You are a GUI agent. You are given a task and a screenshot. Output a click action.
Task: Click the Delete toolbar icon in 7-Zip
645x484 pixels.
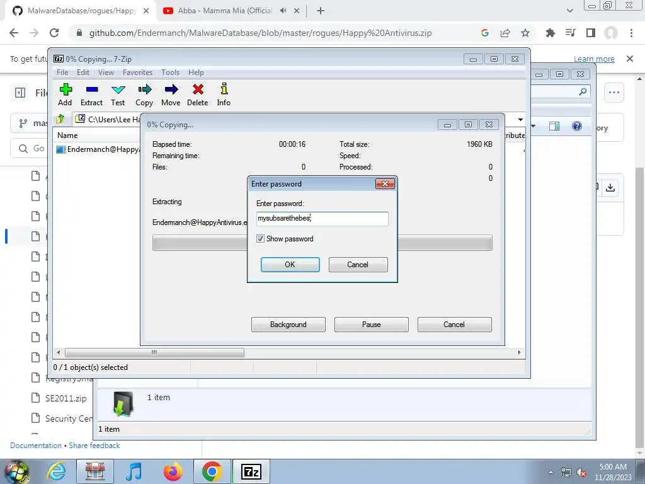[x=197, y=95]
